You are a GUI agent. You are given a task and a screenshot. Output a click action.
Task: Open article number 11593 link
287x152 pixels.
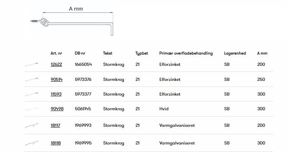coord(56,94)
